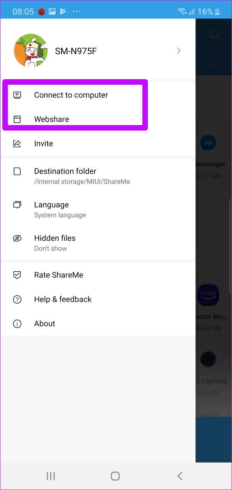Select the radio circle above Amazon Music
The width and height of the screenshot is (232, 490).
tap(217, 262)
